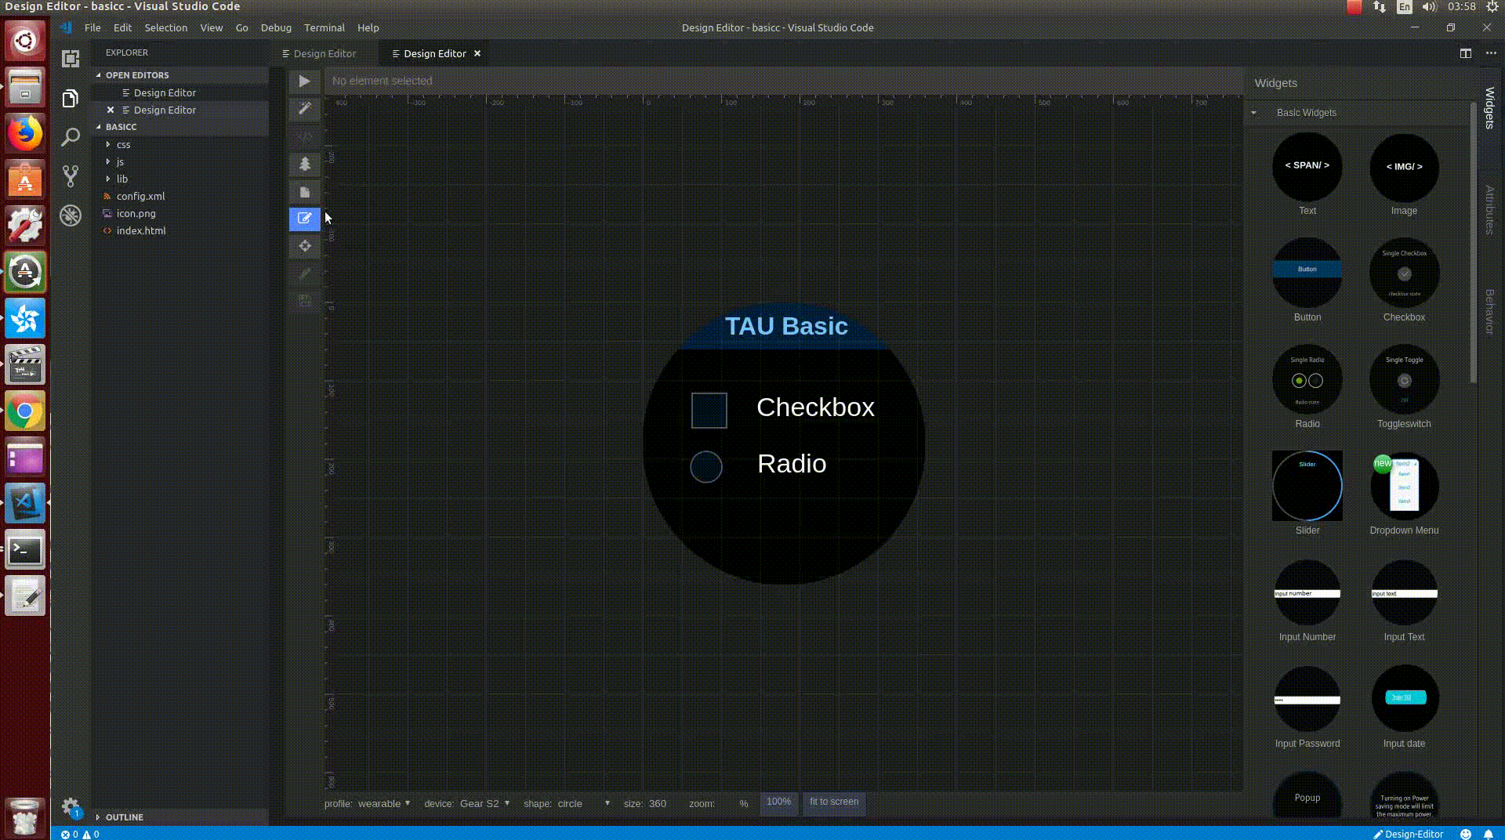Open the Debug view icon
The width and height of the screenshot is (1505, 840).
pyautogui.click(x=71, y=215)
